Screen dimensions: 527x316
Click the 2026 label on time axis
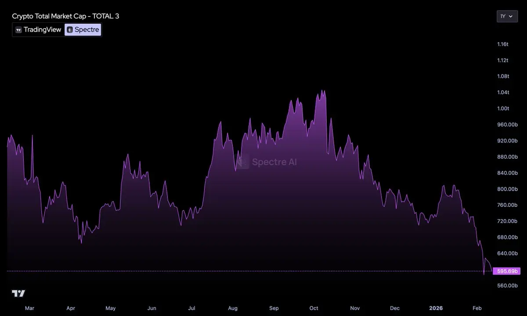[436, 309]
